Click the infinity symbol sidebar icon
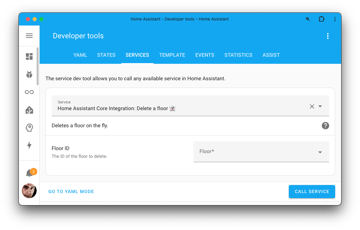Image resolution: width=360 pixels, height=230 pixels. point(29,92)
